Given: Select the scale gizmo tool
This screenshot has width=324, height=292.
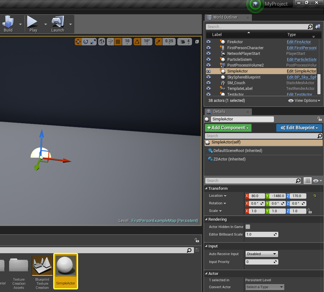Looking at the screenshot, I should [93, 41].
